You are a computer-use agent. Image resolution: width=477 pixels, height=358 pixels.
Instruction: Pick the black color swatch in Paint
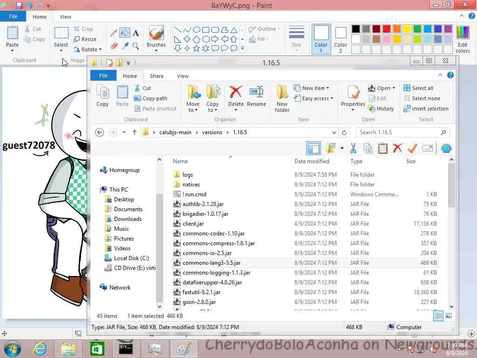pyautogui.click(x=355, y=29)
